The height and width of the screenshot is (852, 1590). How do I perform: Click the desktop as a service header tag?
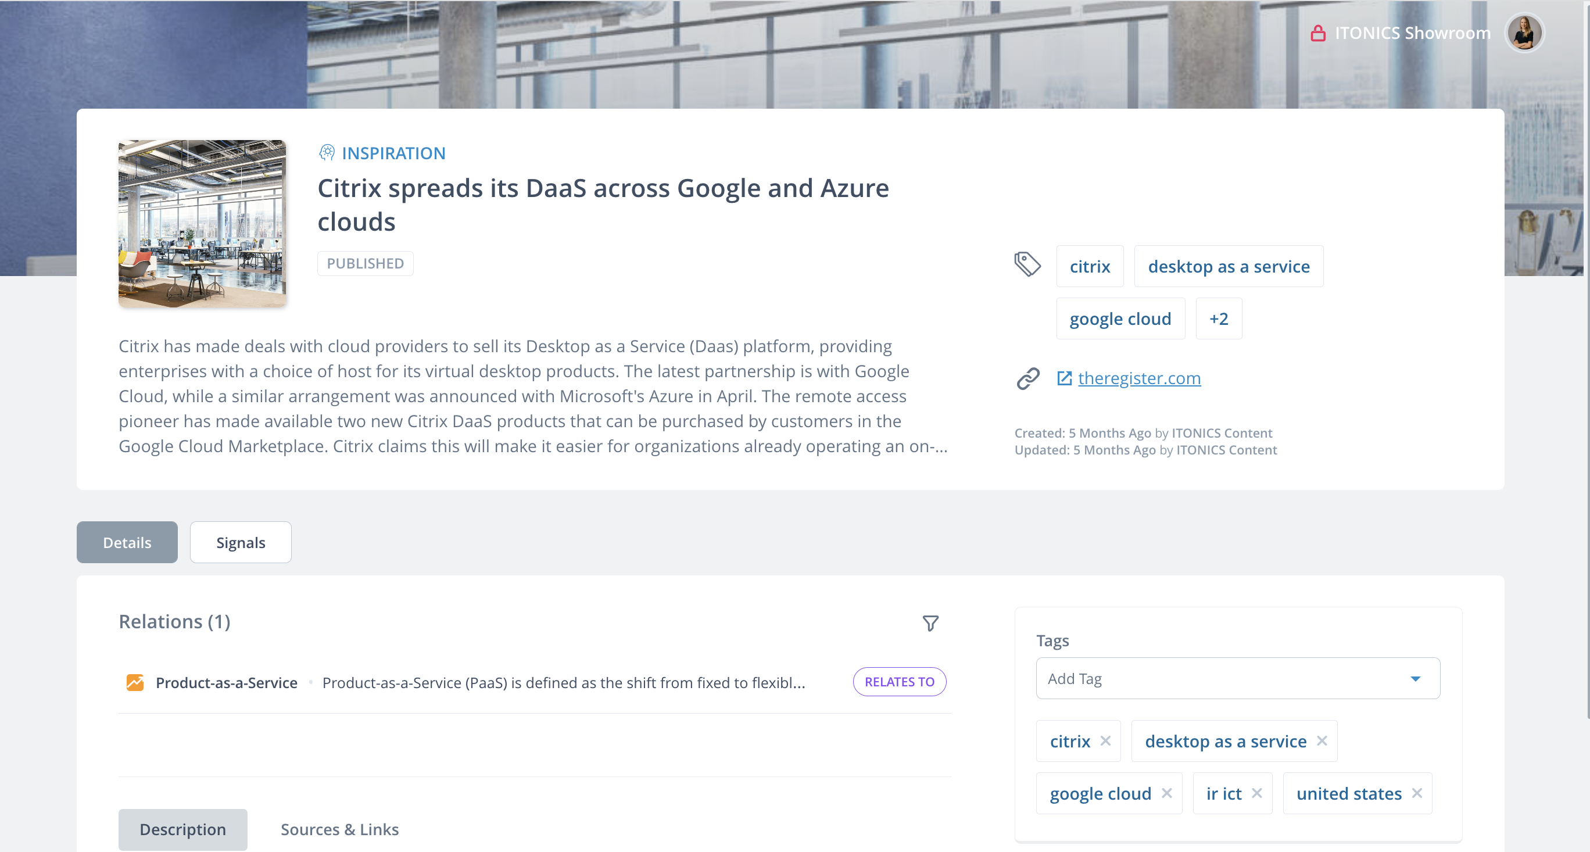point(1229,266)
